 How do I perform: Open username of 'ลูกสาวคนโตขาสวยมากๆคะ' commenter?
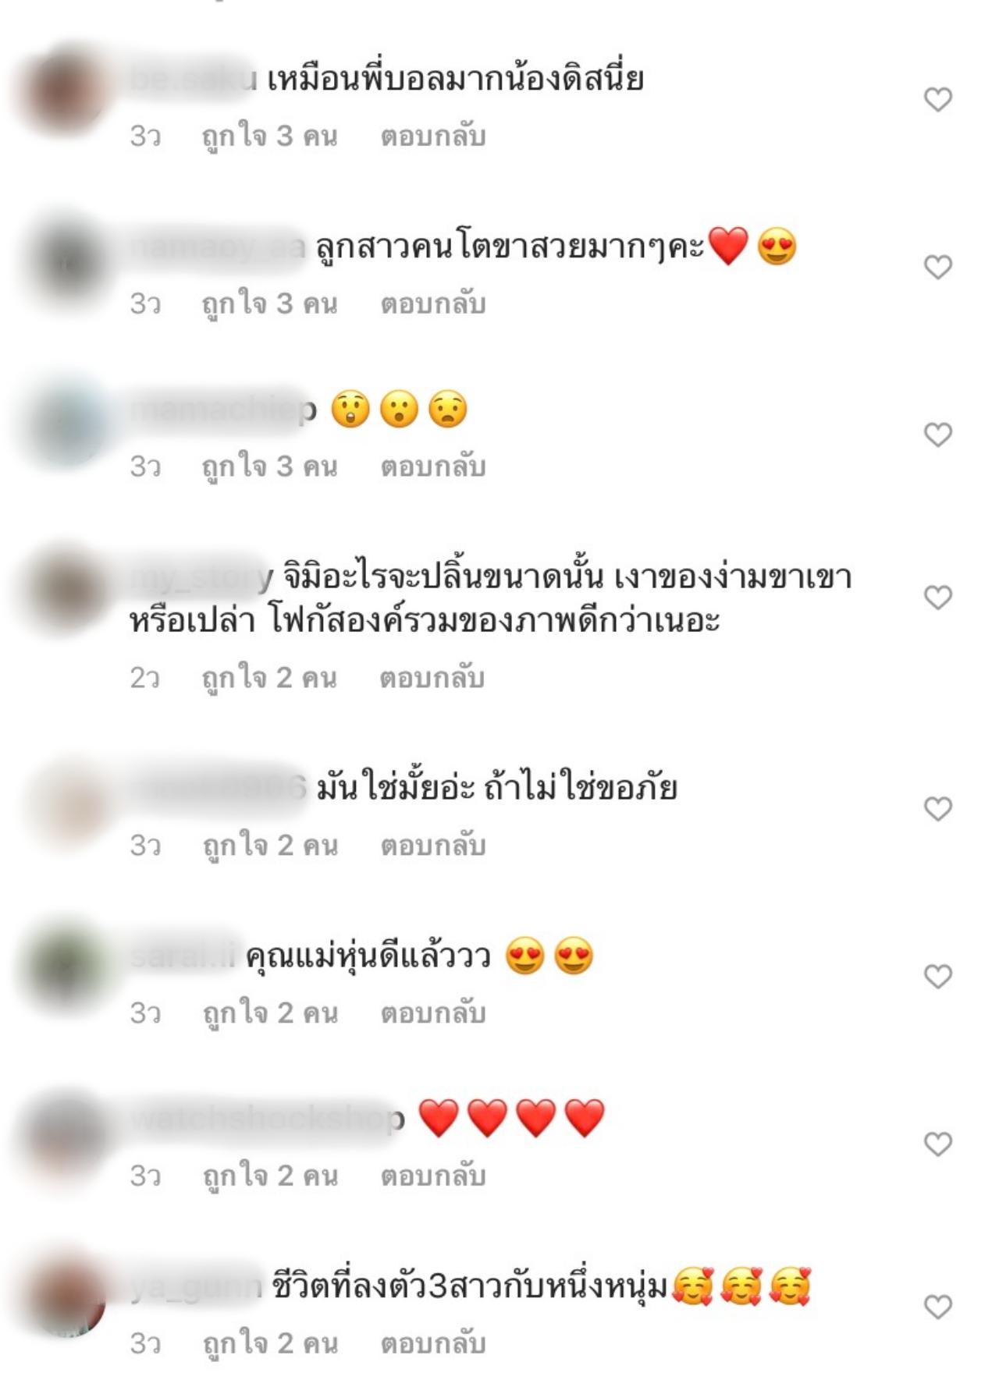(x=219, y=247)
